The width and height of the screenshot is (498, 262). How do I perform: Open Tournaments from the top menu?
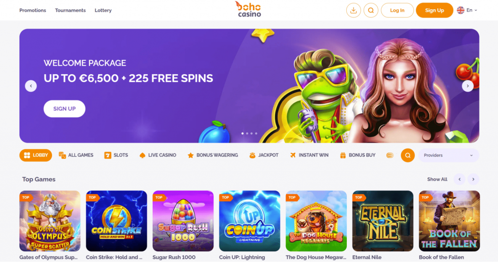tap(70, 11)
